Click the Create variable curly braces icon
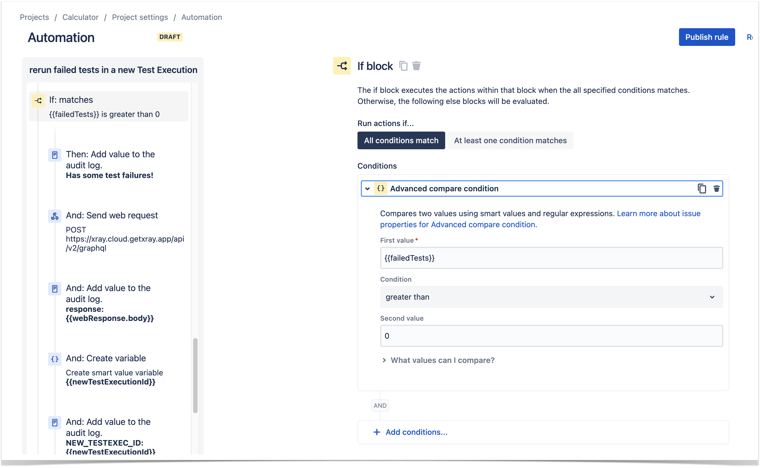The height and width of the screenshot is (468, 762). 55,359
